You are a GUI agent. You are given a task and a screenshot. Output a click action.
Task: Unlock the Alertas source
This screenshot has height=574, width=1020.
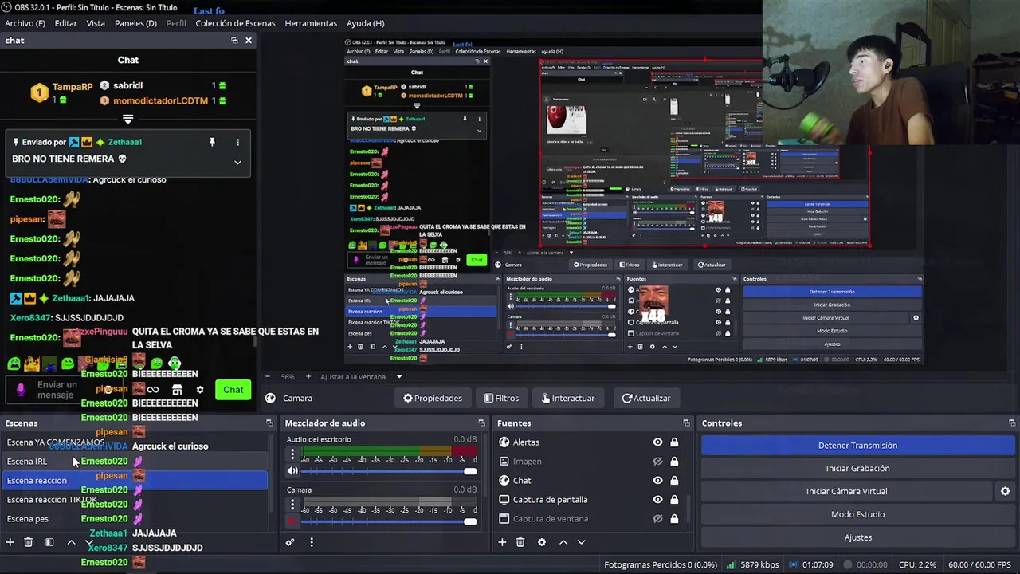674,442
